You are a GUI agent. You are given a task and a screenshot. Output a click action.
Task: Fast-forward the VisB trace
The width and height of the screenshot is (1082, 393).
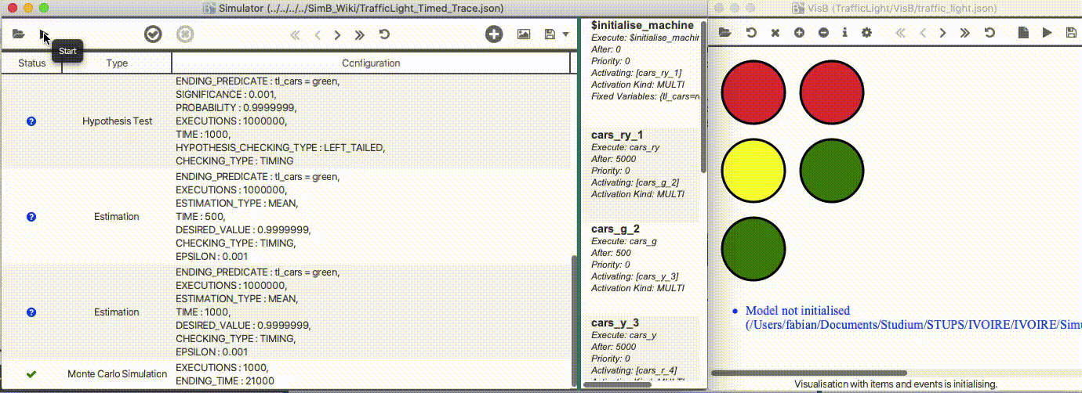click(x=965, y=33)
